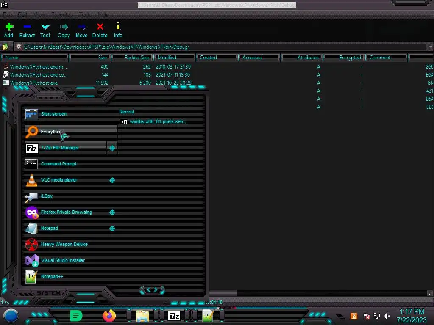Expand the VLC media player jump list arrow
Image resolution: width=434 pixels, height=325 pixels.
pyautogui.click(x=112, y=180)
